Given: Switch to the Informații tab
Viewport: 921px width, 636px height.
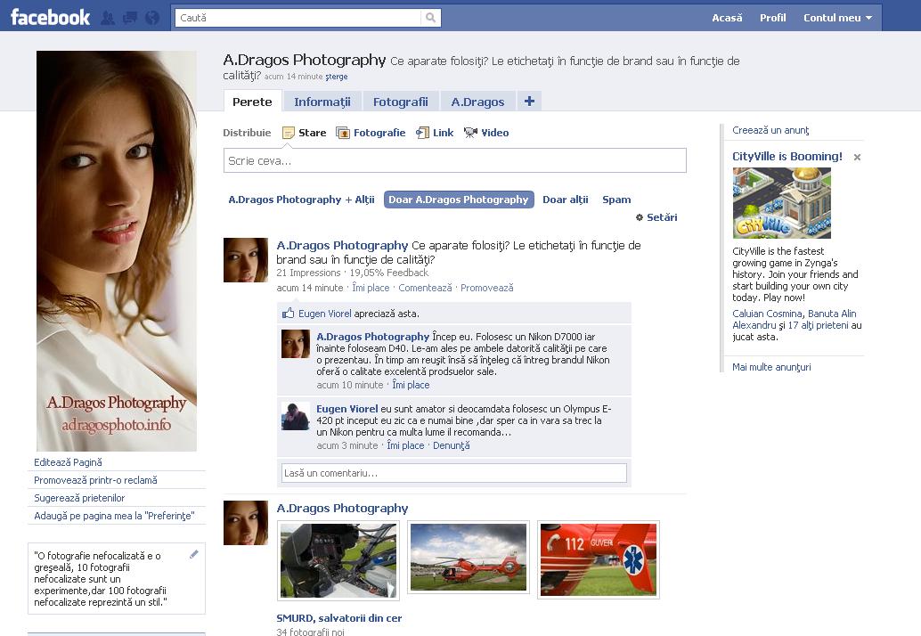Looking at the screenshot, I should click(322, 102).
